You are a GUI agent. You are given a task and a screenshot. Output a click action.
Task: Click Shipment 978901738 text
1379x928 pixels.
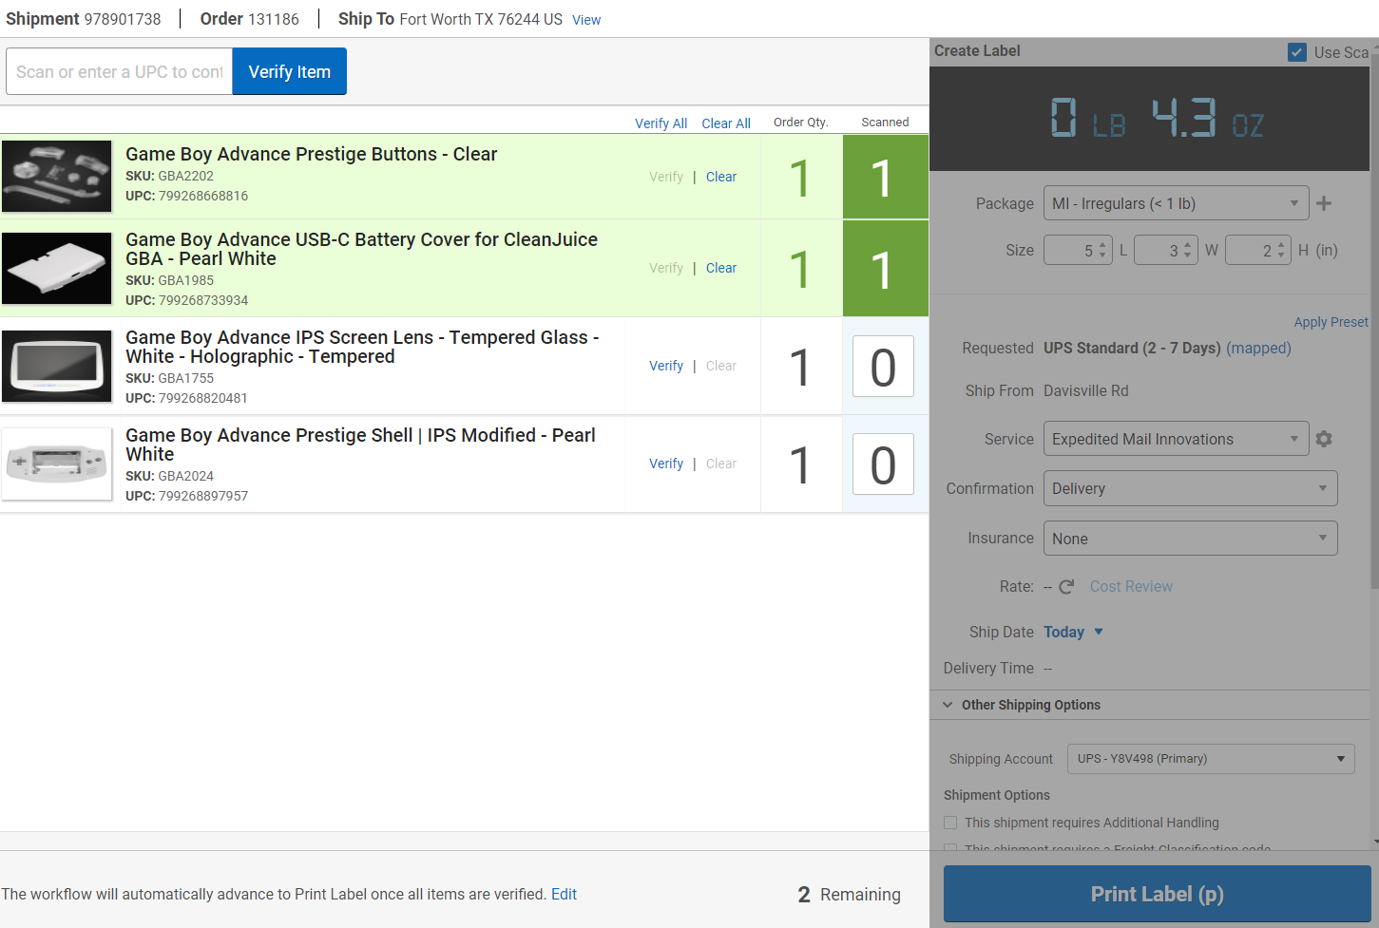pyautogui.click(x=84, y=19)
